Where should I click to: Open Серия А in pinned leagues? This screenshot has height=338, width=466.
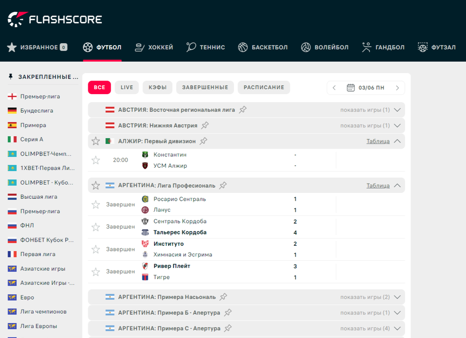pyautogui.click(x=32, y=139)
